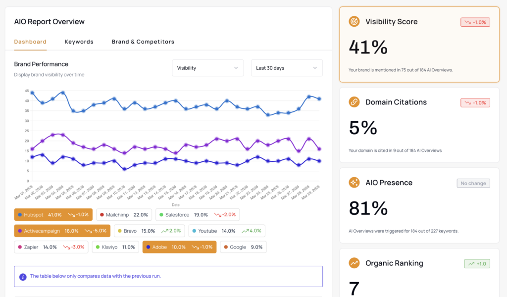Expand the Last 30 days date range dropdown

tap(286, 68)
